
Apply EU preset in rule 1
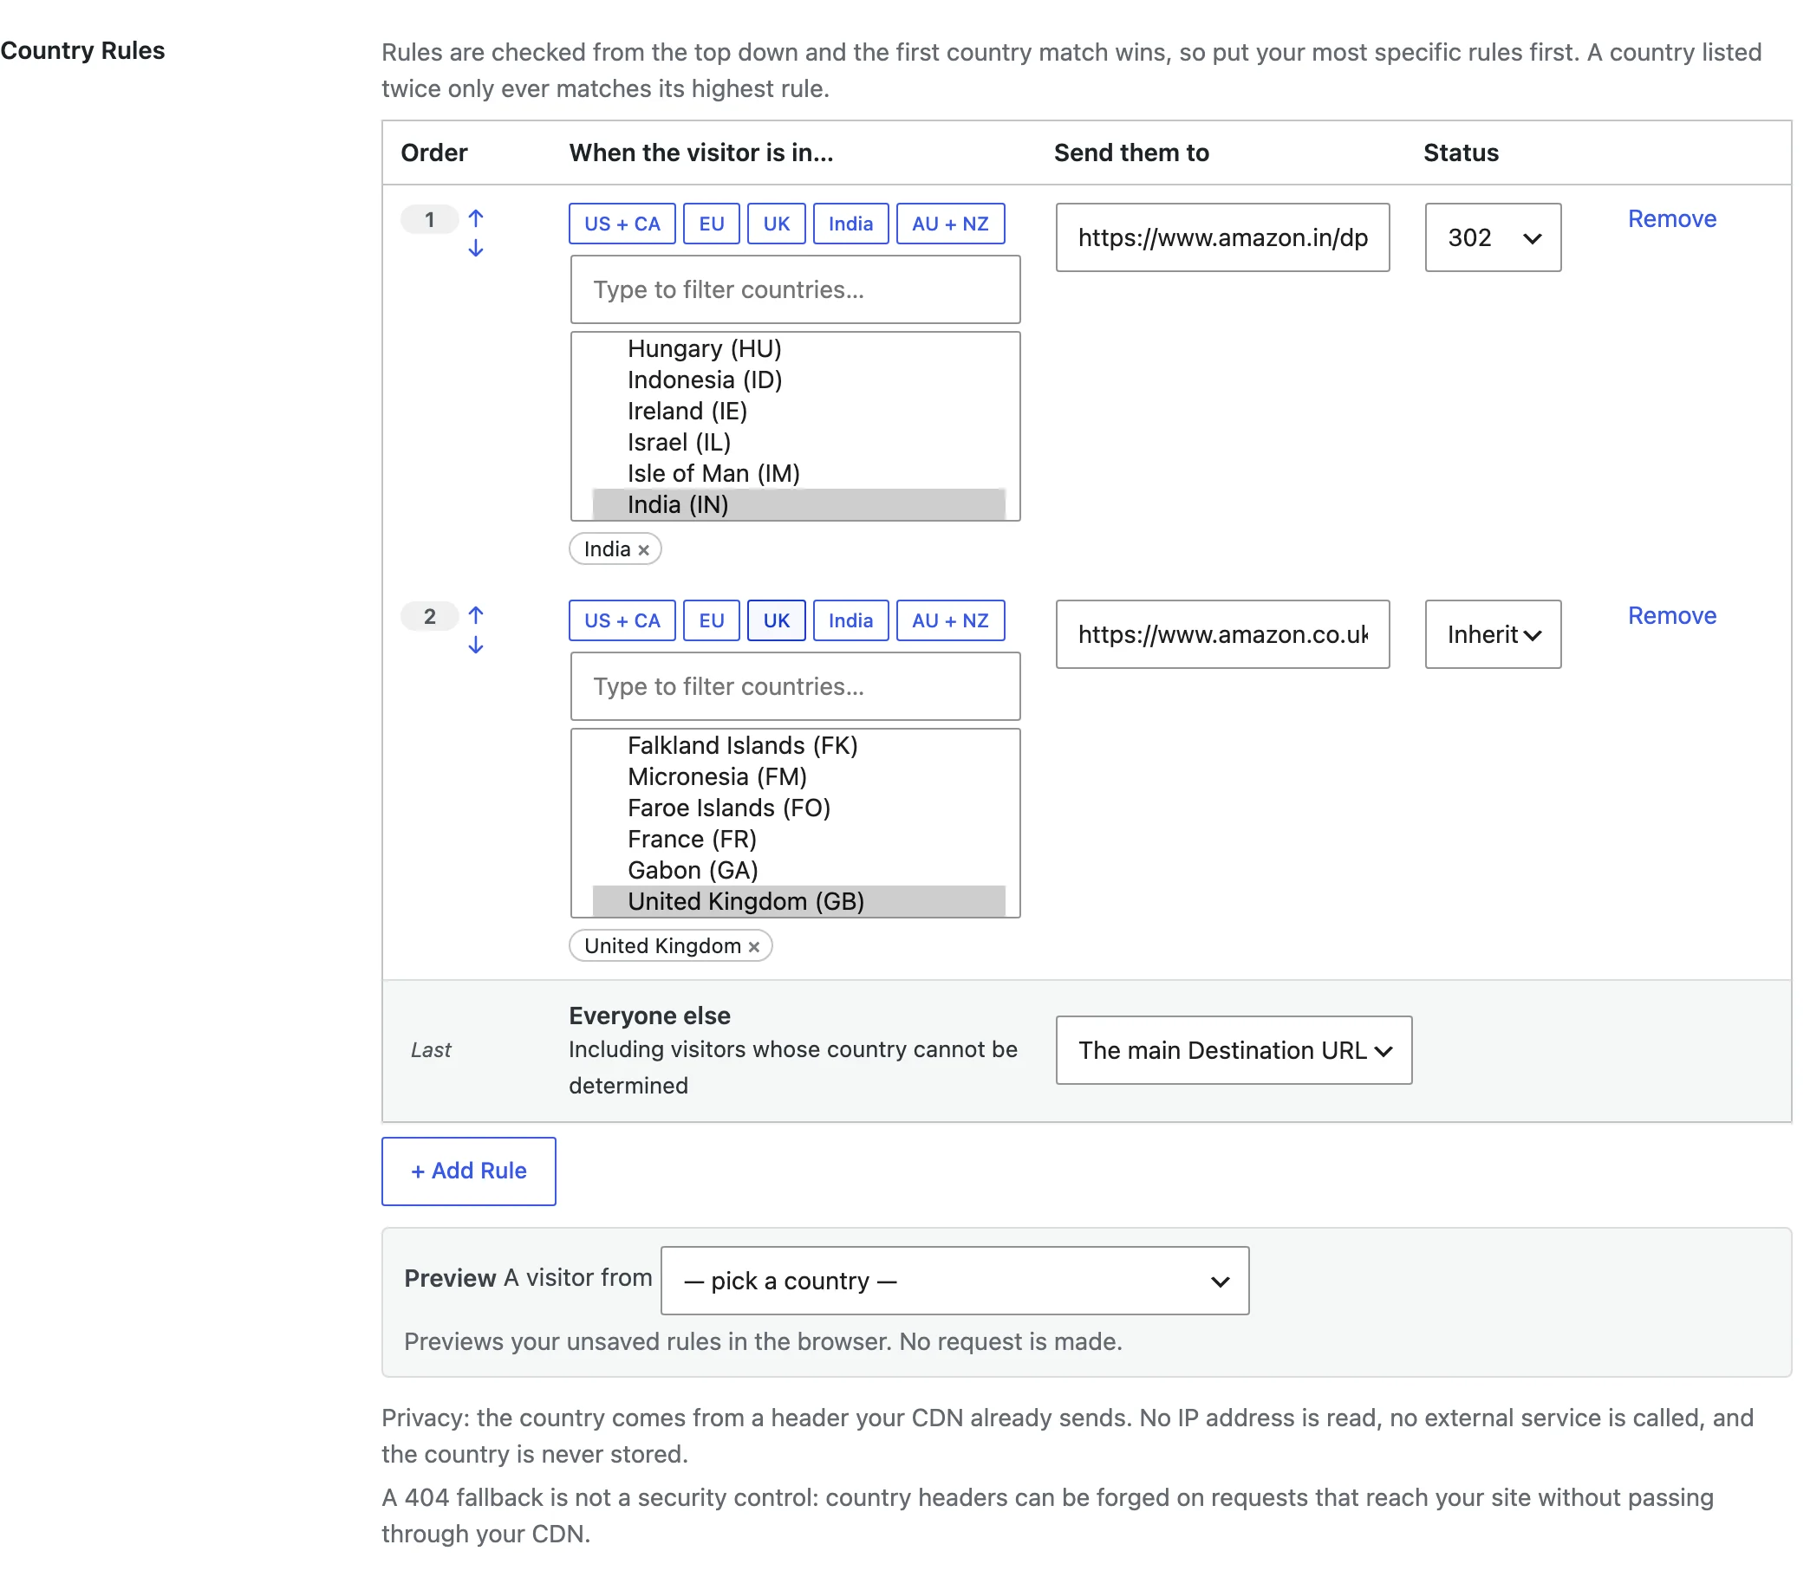point(712,224)
